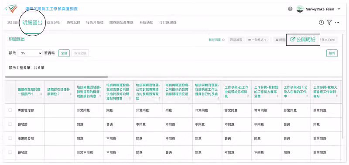Switch to the 明細匯出 tab
The width and height of the screenshot is (349, 165).
[x=32, y=23]
